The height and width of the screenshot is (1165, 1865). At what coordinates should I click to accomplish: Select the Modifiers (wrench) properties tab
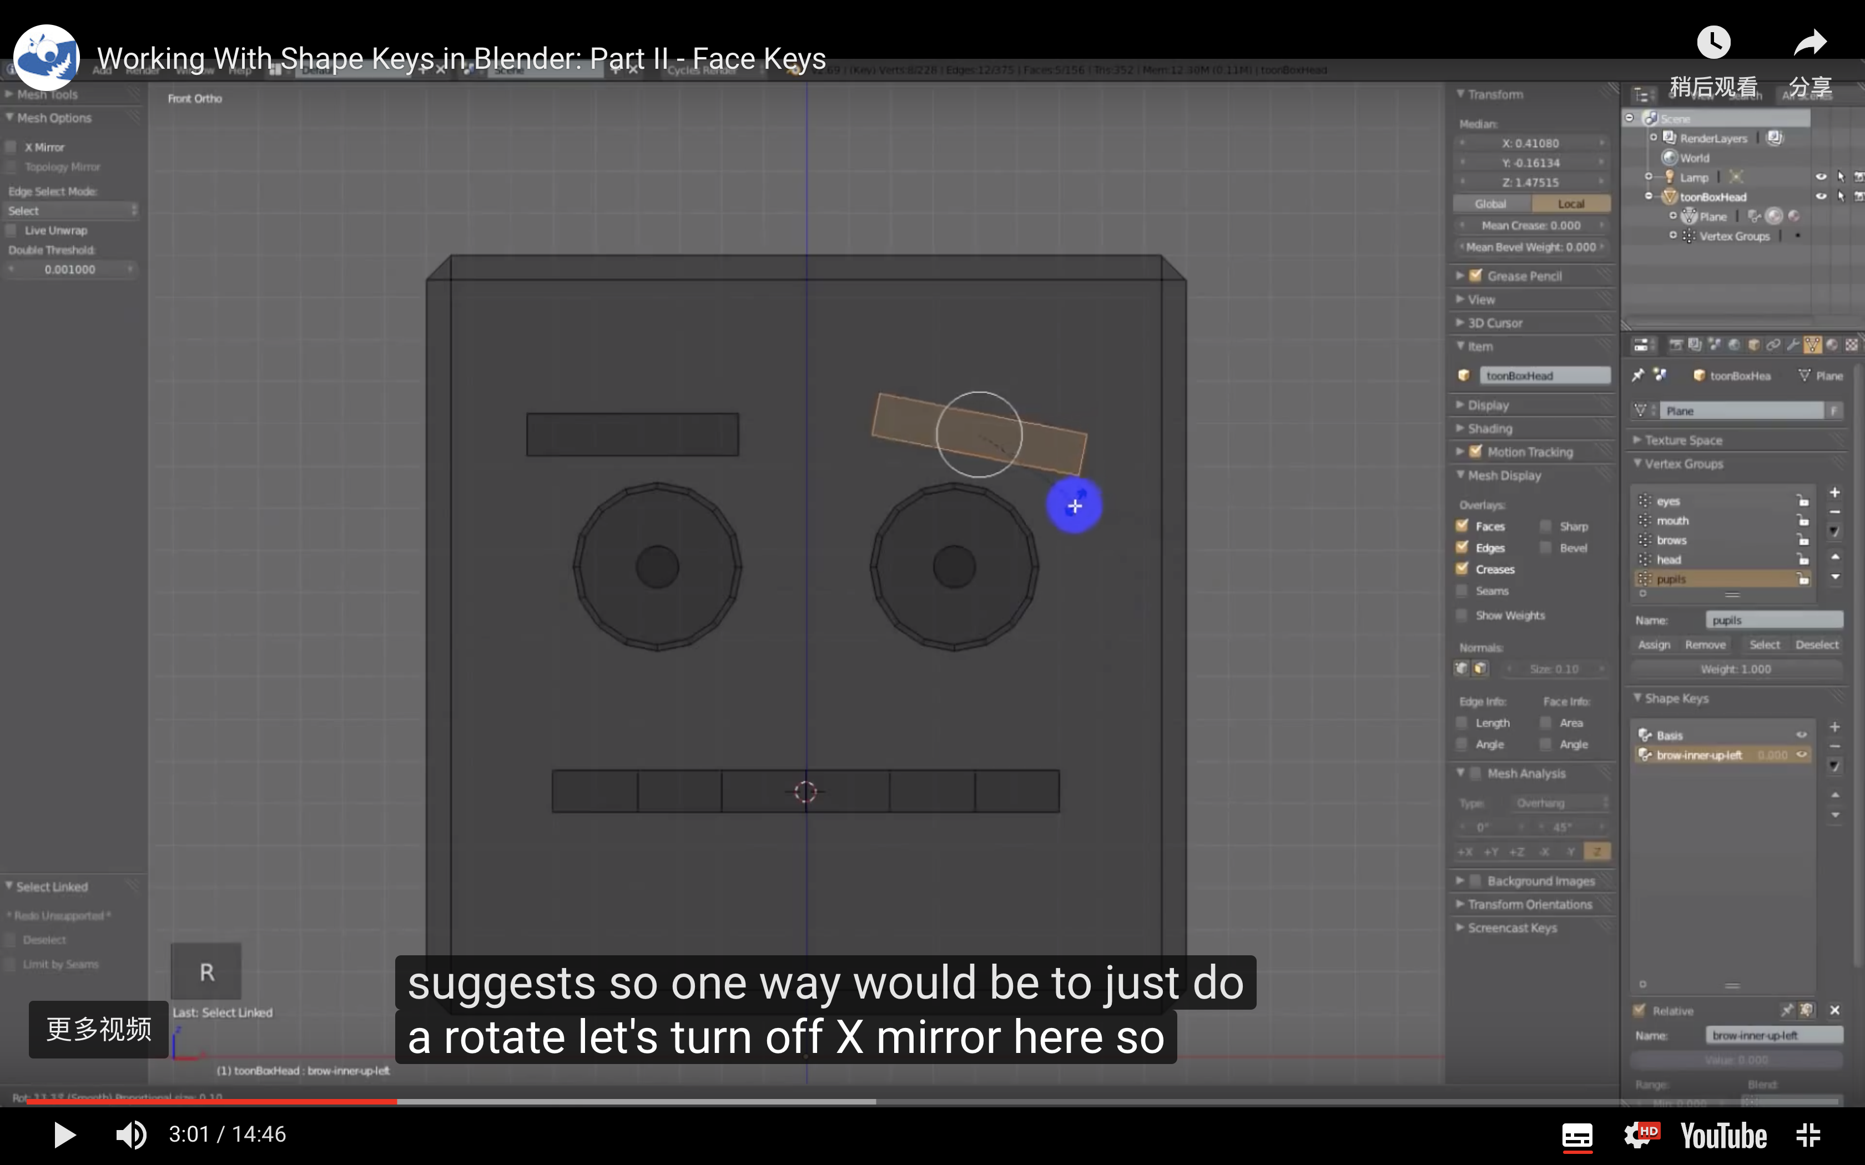click(1794, 345)
